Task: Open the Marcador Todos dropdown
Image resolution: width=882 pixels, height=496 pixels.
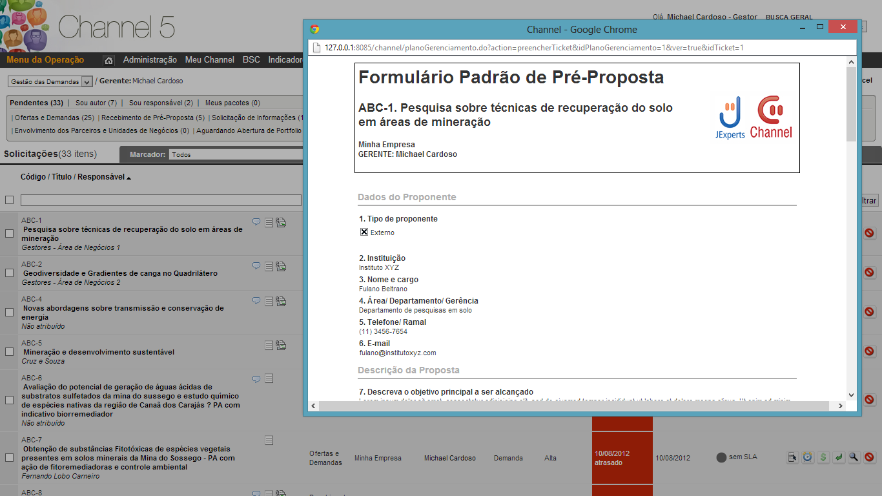Action: 236,154
